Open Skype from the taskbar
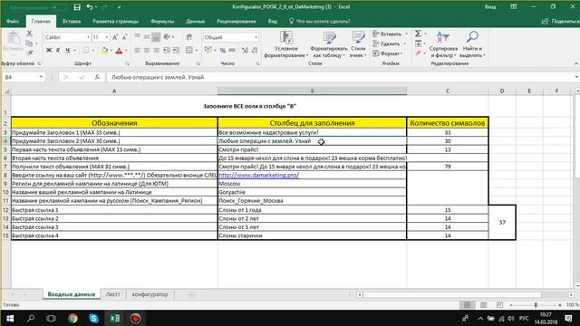The width and height of the screenshot is (580, 326). tap(93, 318)
